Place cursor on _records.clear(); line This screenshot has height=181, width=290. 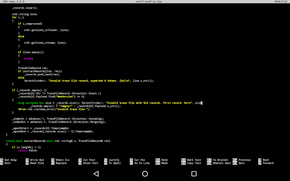(25, 8)
